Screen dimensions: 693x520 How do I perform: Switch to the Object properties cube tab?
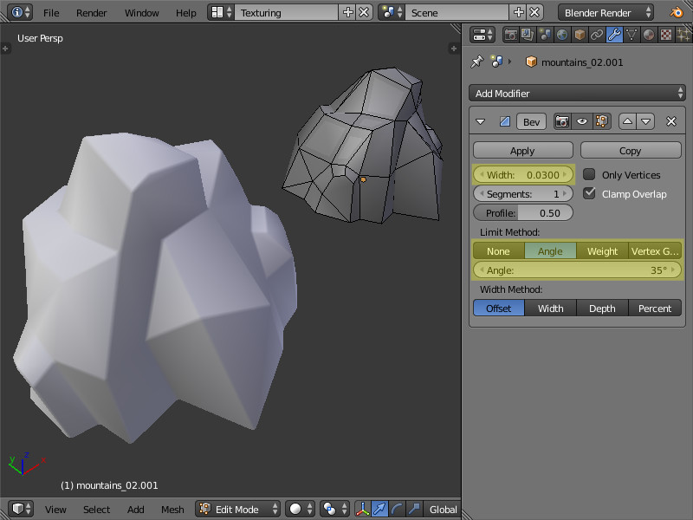[x=580, y=36]
